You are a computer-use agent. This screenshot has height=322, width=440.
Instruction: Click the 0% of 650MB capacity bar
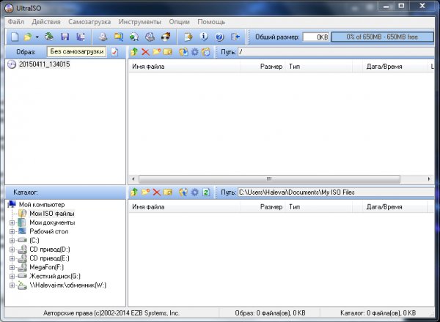point(382,37)
